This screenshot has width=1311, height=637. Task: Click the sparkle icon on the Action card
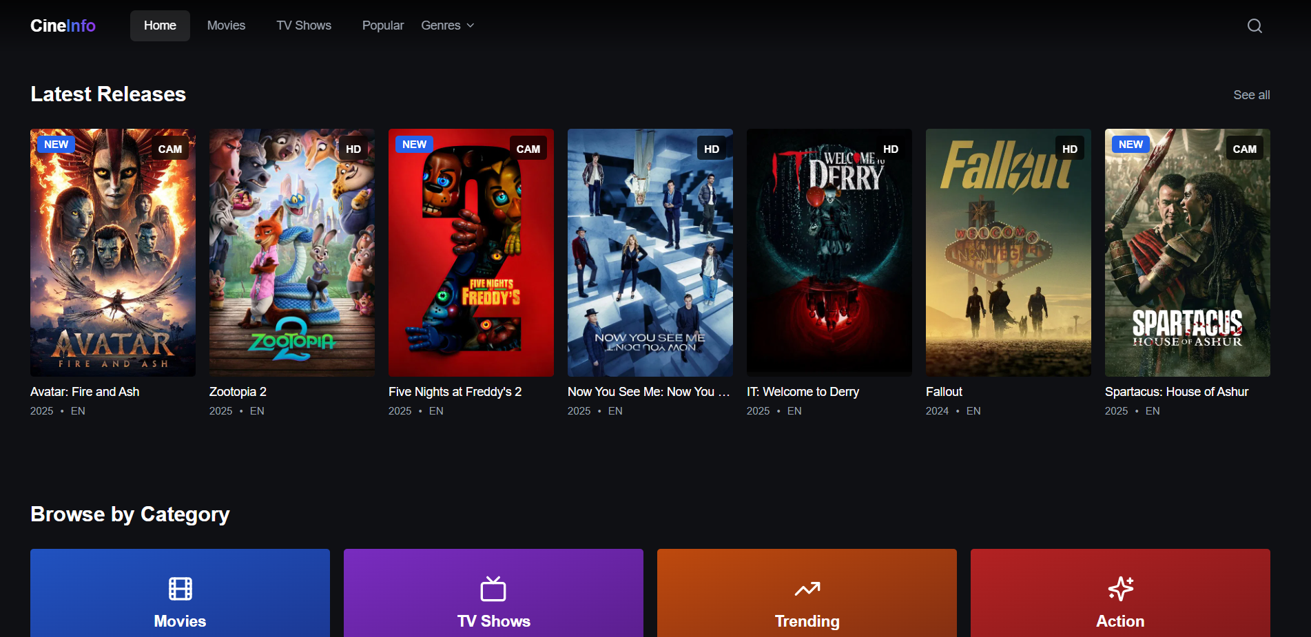coord(1120,589)
